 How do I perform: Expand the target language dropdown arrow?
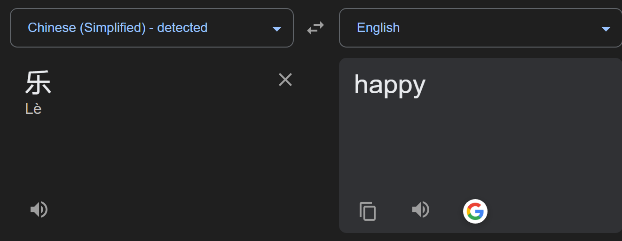click(x=606, y=29)
